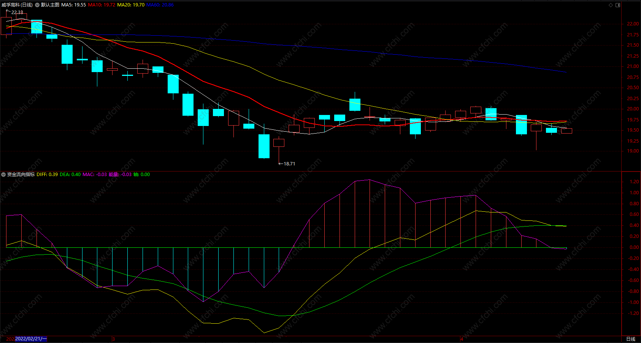Click the month 4 marker on the time axis

(x=462, y=339)
